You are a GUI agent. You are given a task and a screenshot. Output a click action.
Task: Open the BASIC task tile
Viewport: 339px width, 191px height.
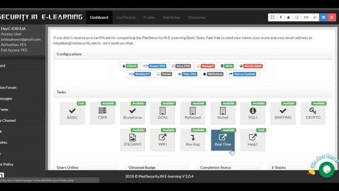[72, 114]
